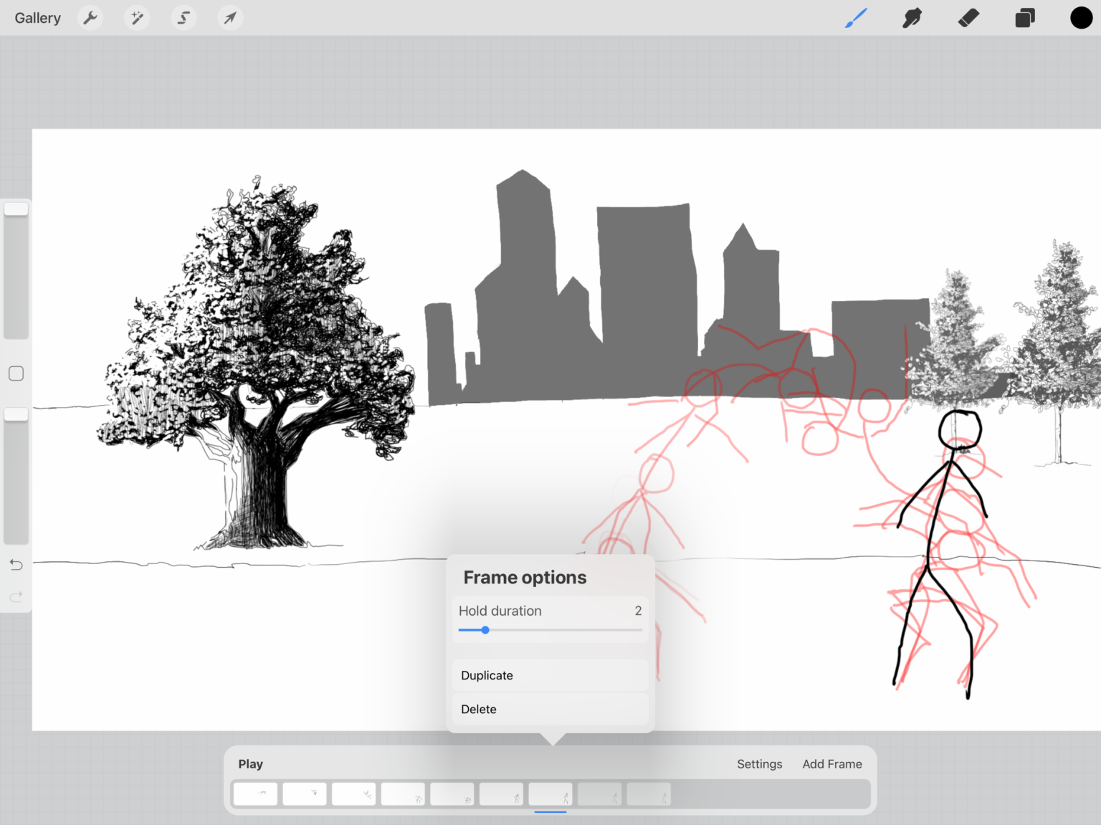This screenshot has height=825, width=1101.
Task: Switch to the Smudge tool
Action: pyautogui.click(x=911, y=17)
